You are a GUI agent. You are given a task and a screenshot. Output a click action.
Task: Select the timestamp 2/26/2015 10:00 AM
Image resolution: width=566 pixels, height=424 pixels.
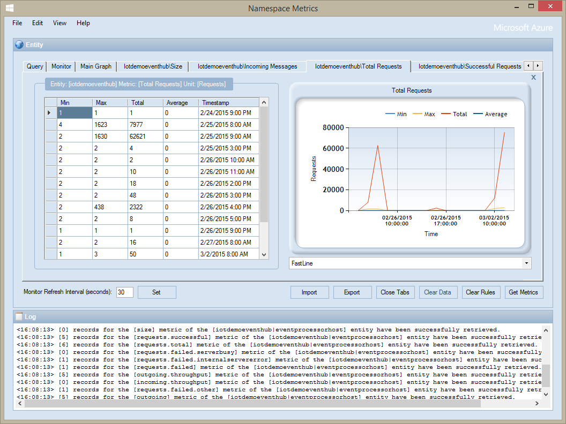tap(229, 160)
